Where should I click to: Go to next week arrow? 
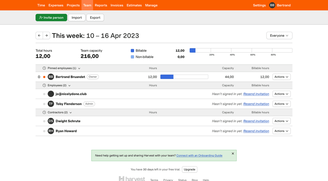tap(46, 36)
